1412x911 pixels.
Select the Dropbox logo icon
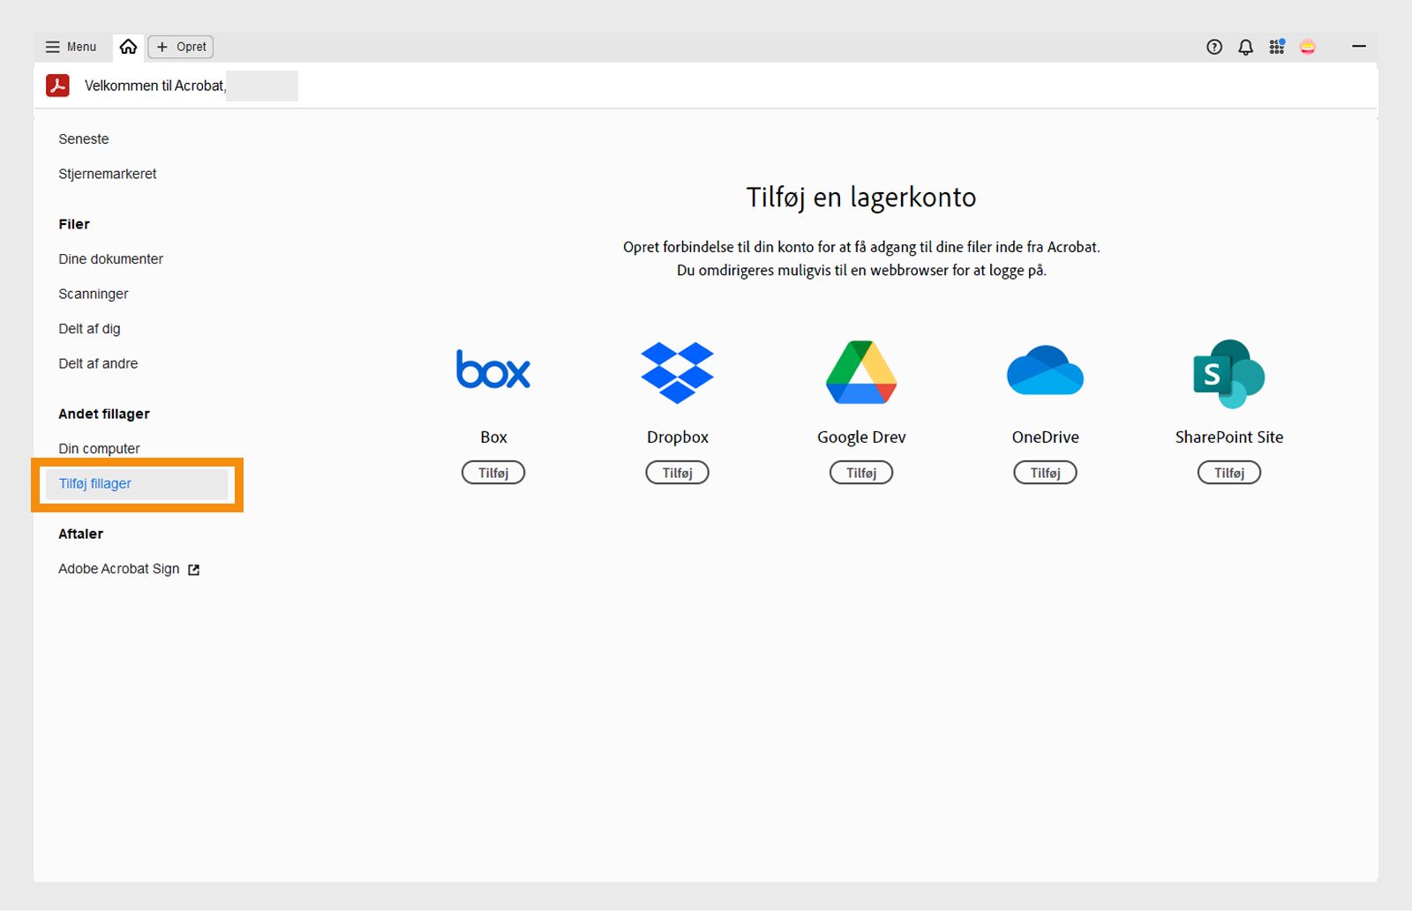(677, 371)
